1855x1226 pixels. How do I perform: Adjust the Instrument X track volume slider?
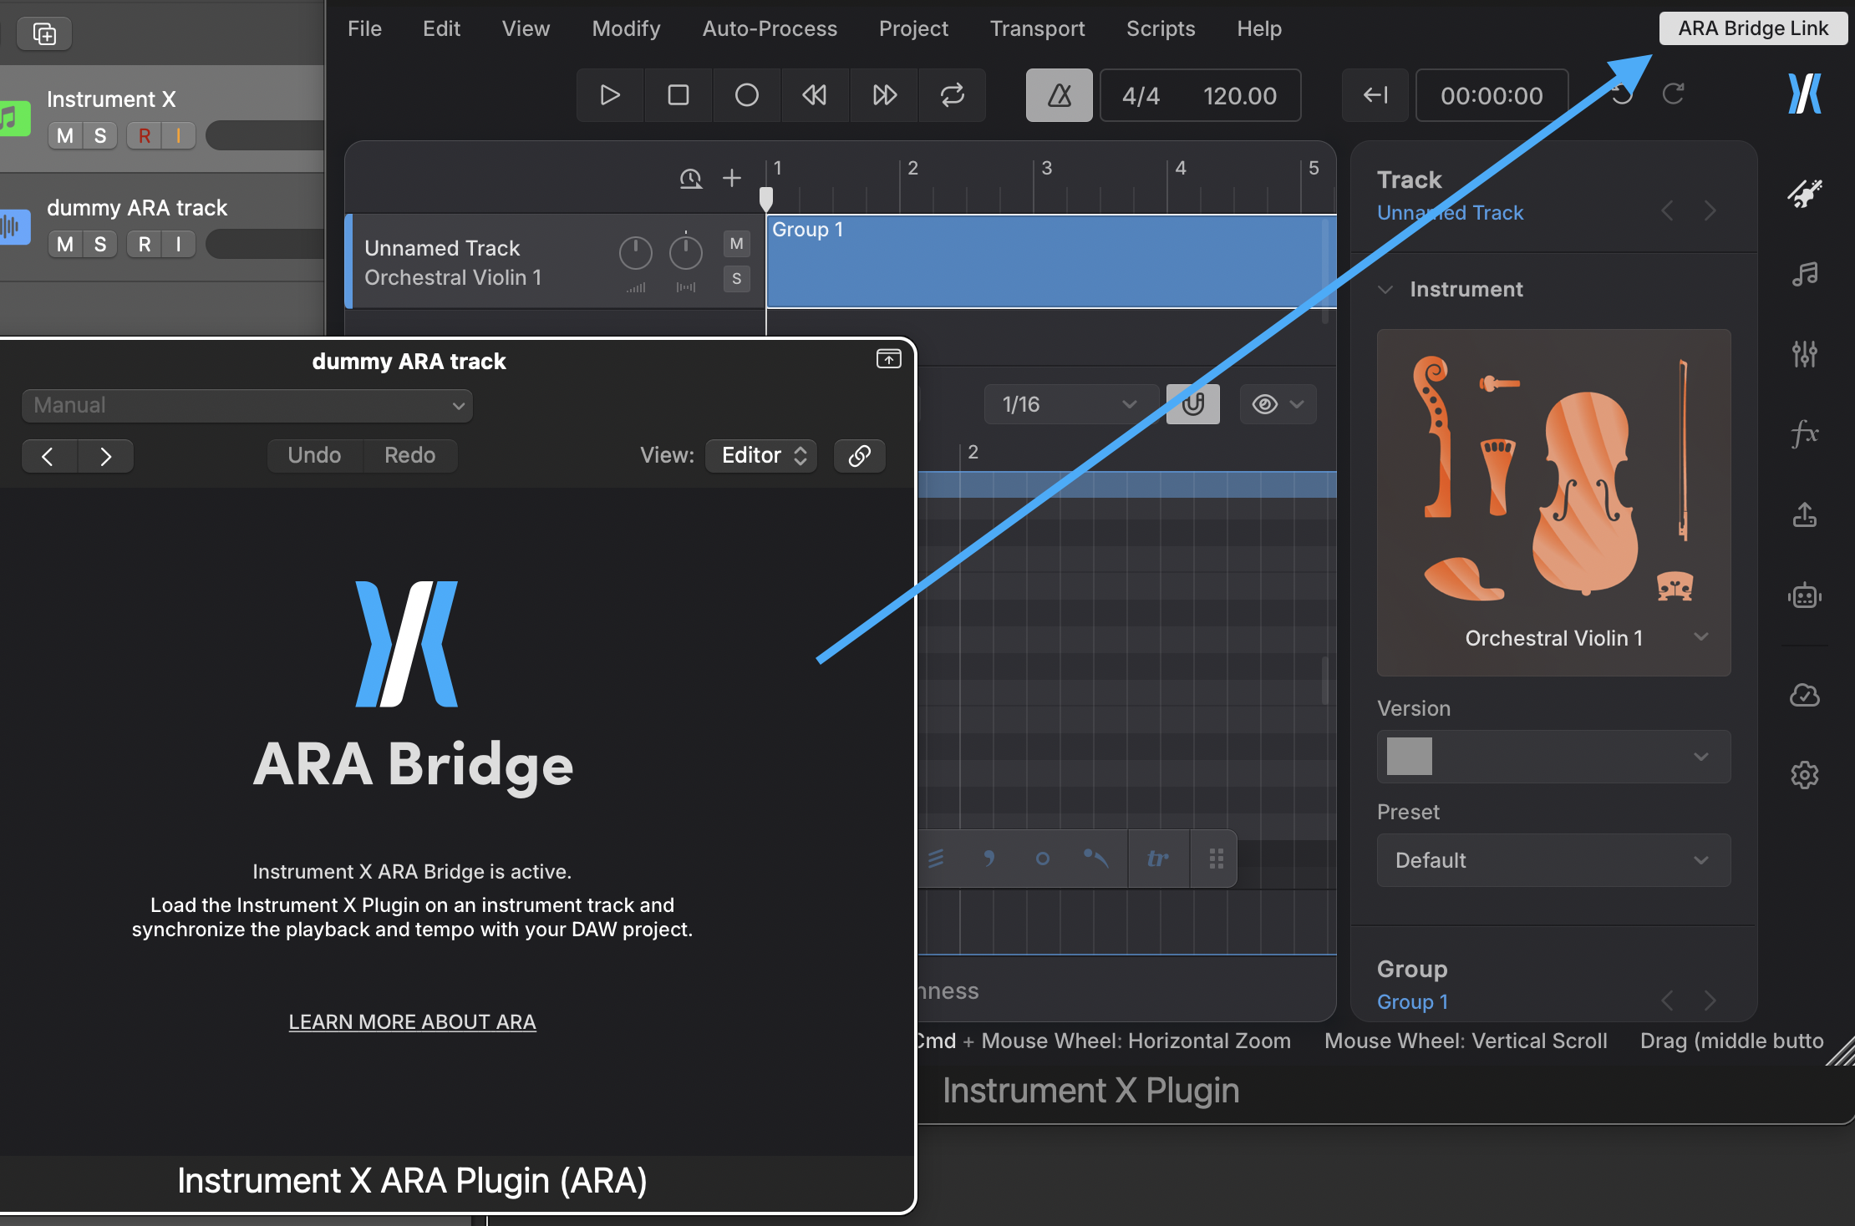click(x=265, y=135)
